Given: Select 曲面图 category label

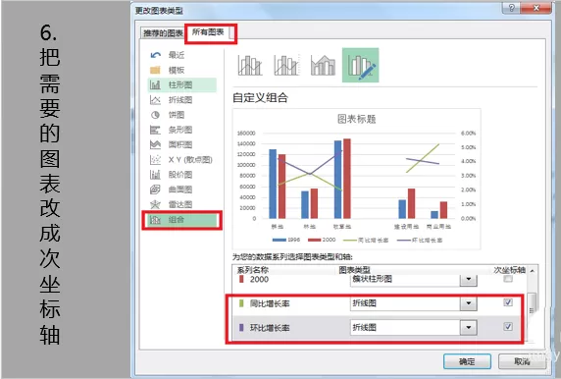Looking at the screenshot, I should [180, 189].
